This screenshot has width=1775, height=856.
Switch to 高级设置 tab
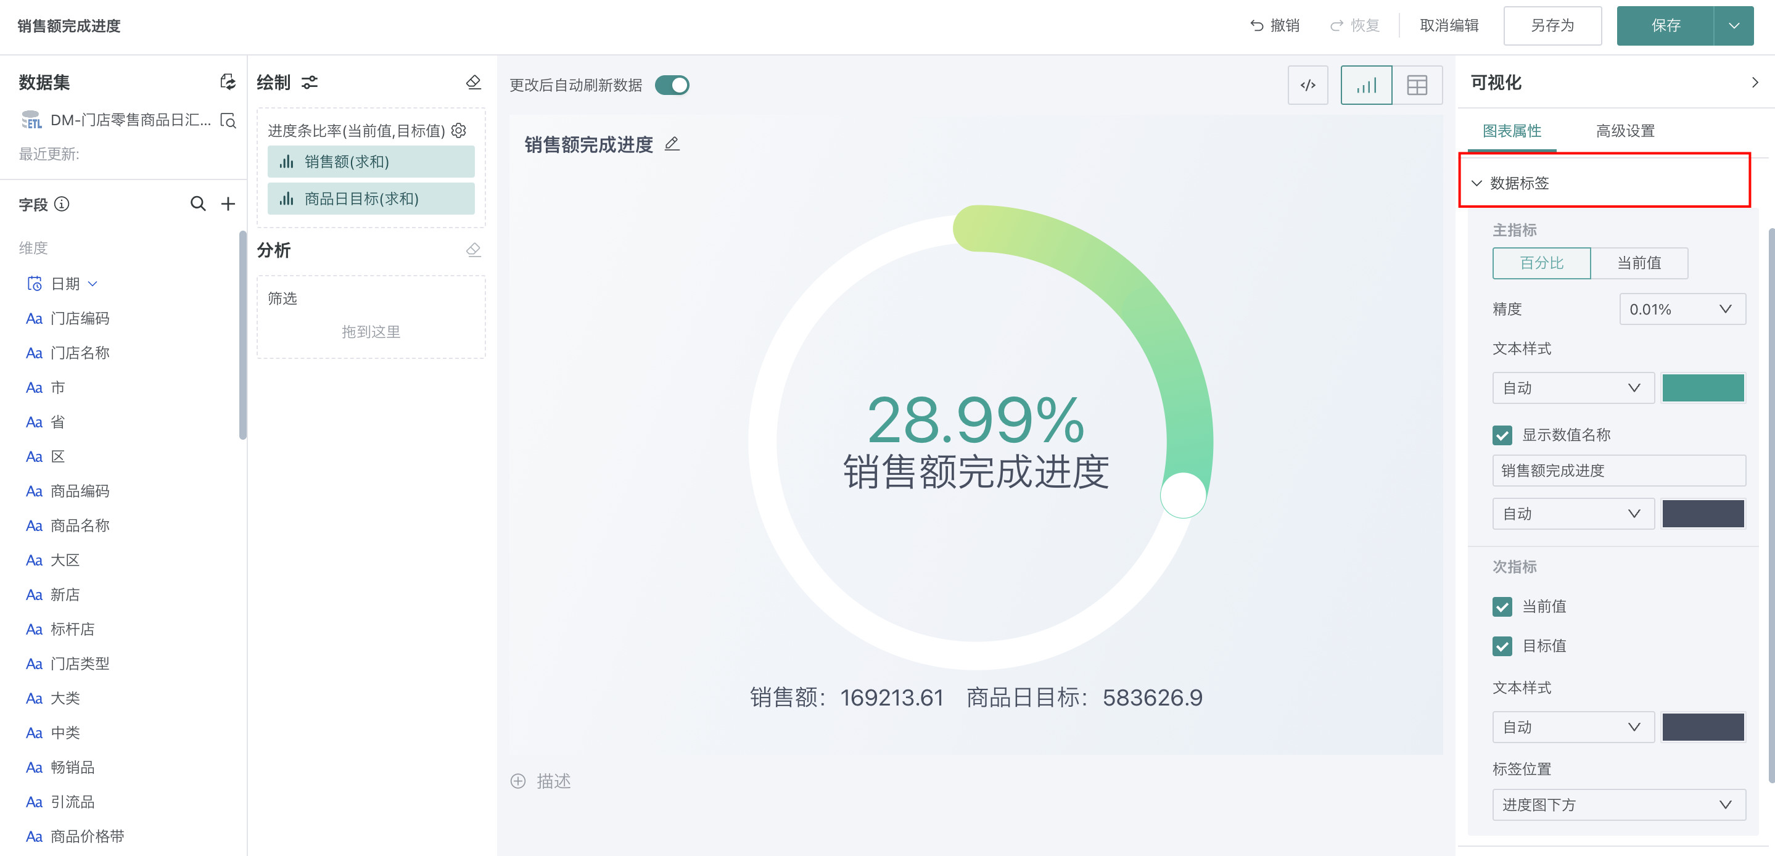pyautogui.click(x=1625, y=131)
